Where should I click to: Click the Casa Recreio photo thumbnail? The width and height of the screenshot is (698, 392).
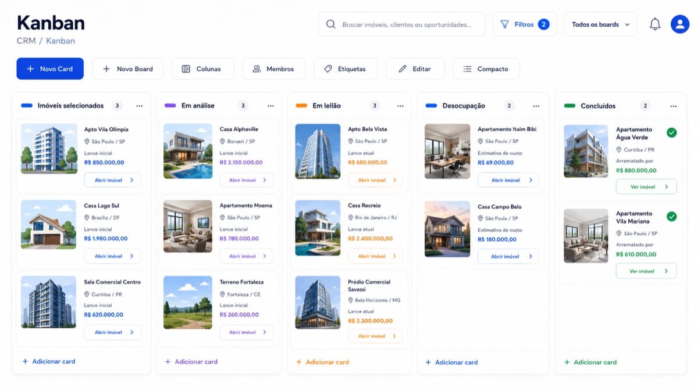[x=318, y=228]
